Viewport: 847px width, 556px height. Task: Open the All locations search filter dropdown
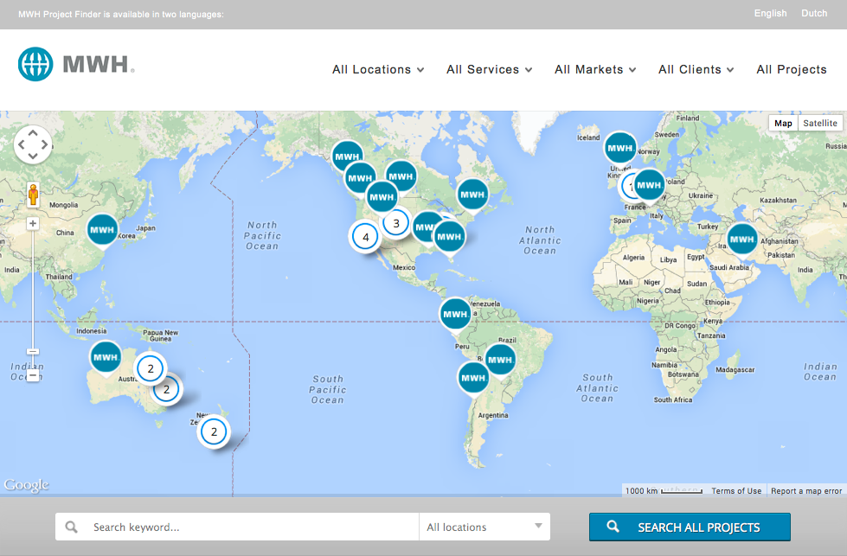(484, 527)
